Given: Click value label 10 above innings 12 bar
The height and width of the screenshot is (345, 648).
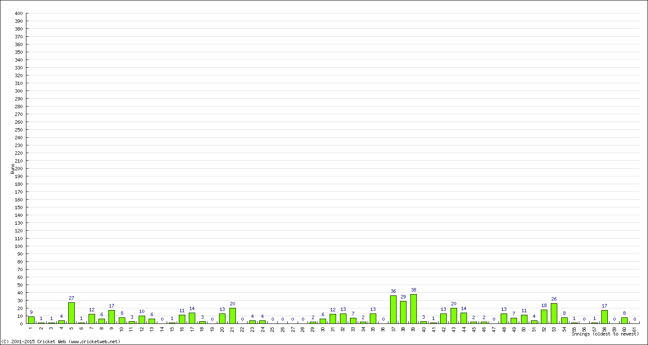Looking at the screenshot, I should 142,312.
